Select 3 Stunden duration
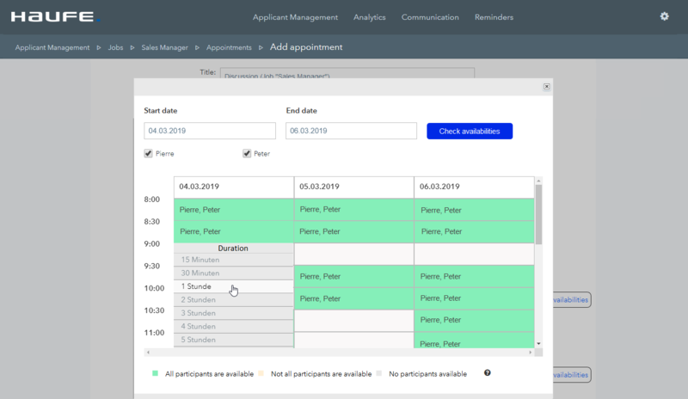Viewport: 688px width, 399px height. pyautogui.click(x=233, y=313)
